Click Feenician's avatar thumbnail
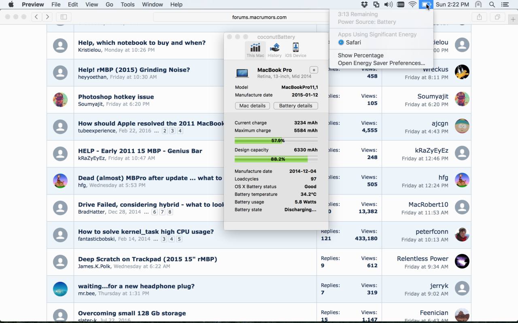The image size is (518, 323). (x=462, y=315)
